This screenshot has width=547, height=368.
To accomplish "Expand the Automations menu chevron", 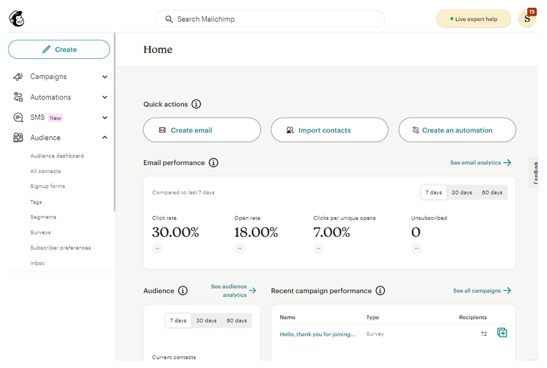I will [x=105, y=97].
